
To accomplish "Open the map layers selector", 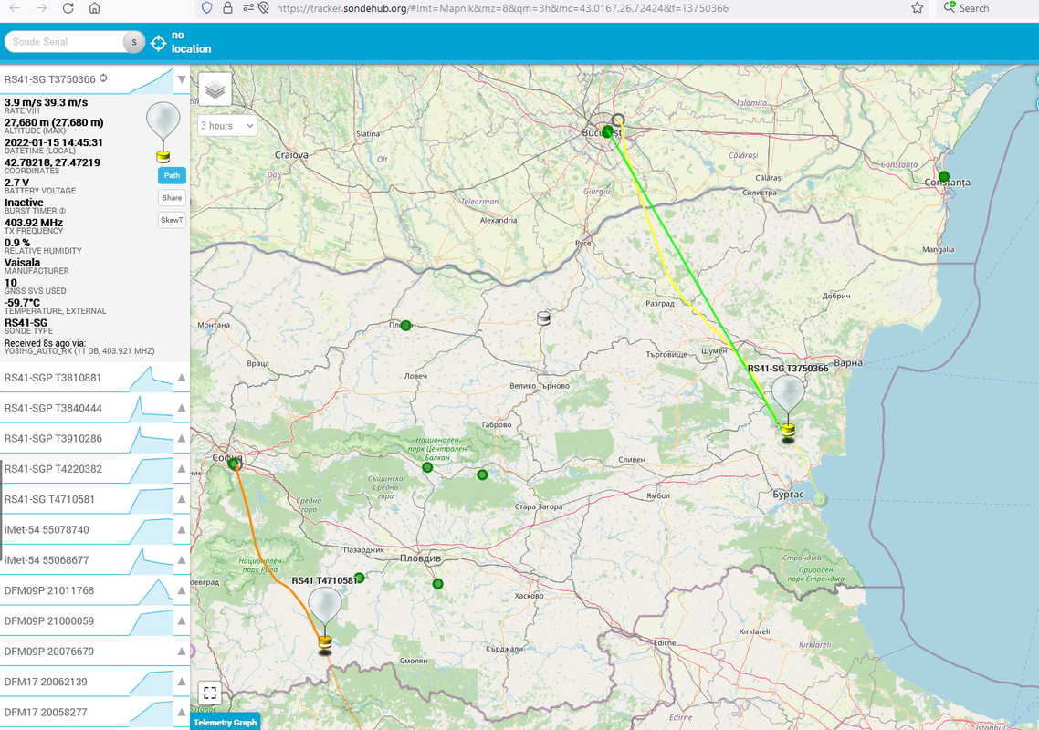I will 215,89.
